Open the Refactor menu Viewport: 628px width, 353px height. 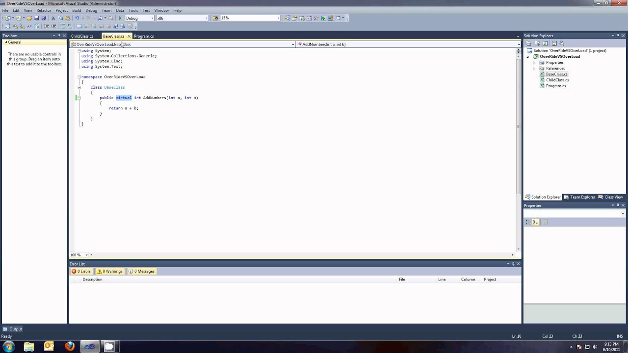coord(44,10)
